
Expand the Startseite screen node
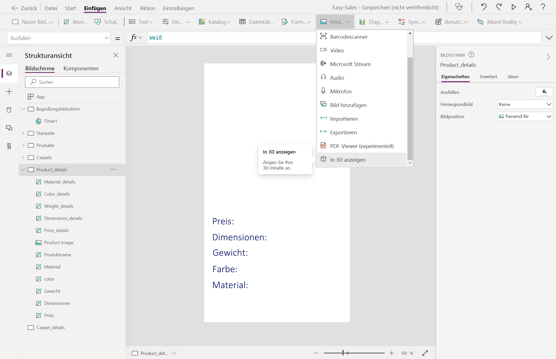click(x=23, y=133)
